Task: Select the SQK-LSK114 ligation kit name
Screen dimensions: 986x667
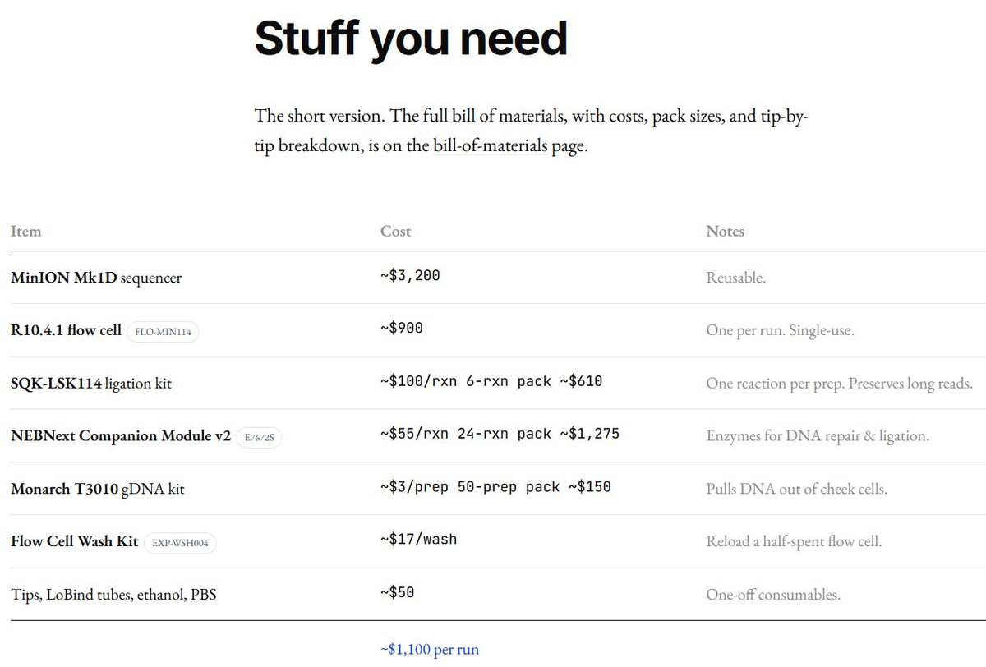Action: pyautogui.click(x=91, y=383)
